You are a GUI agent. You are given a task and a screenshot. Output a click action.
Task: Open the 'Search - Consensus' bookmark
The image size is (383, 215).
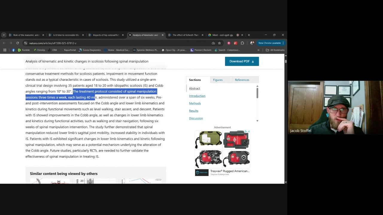click(x=227, y=50)
